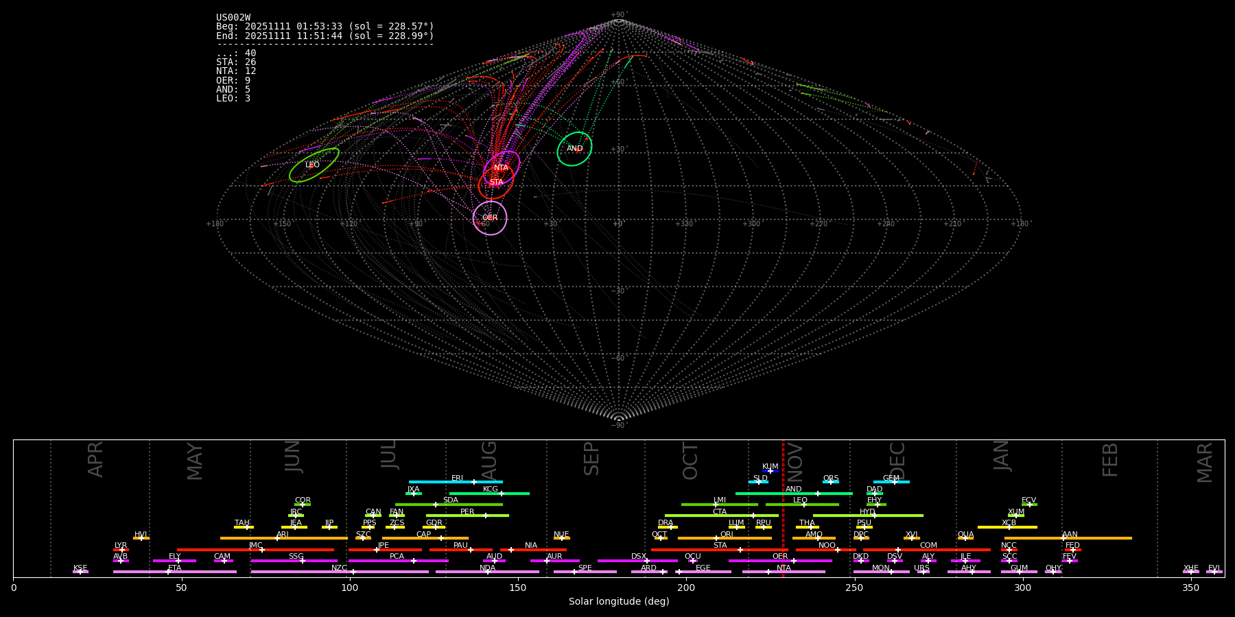Click the magenta NTA radiant circle
Viewport: 1235px width, 617px height.
click(502, 168)
